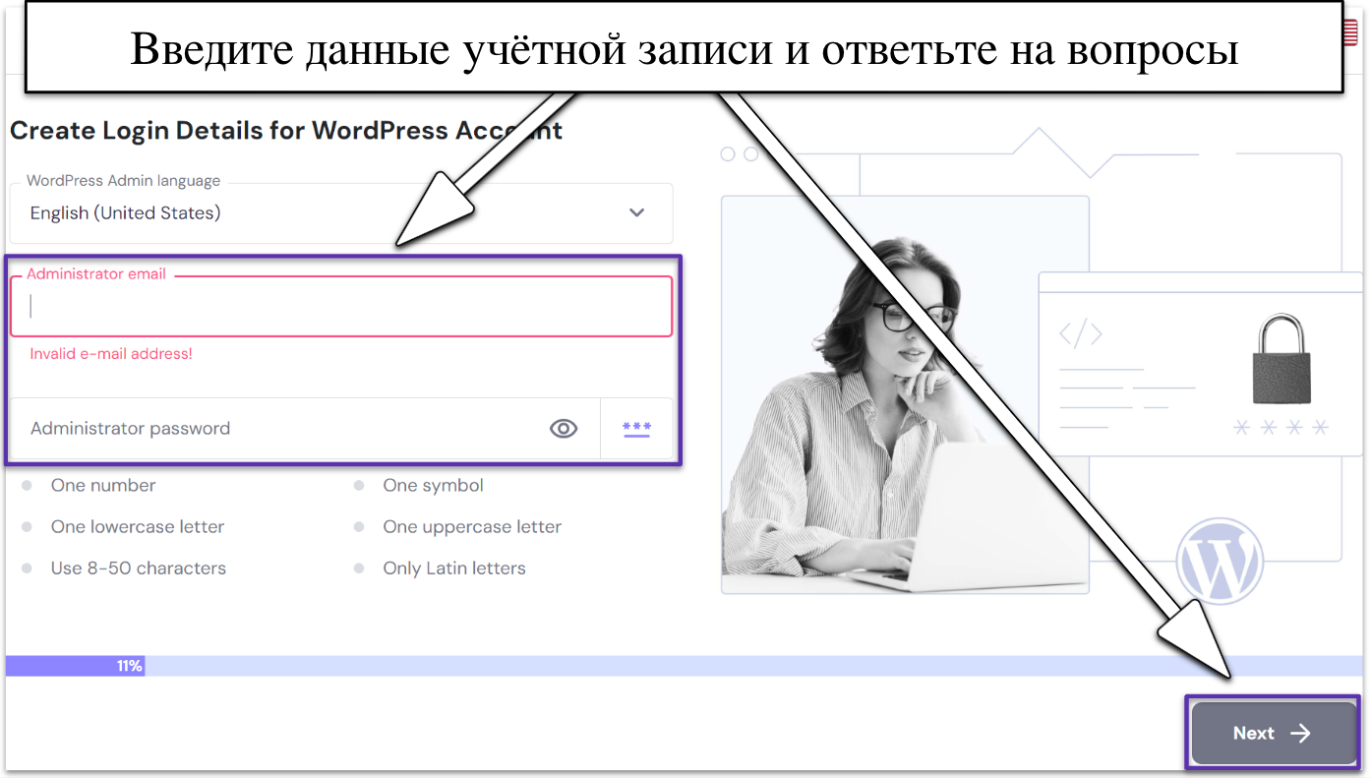The image size is (1371, 778).
Task: Click the WordPress logo in the illustration
Action: tap(1220, 559)
